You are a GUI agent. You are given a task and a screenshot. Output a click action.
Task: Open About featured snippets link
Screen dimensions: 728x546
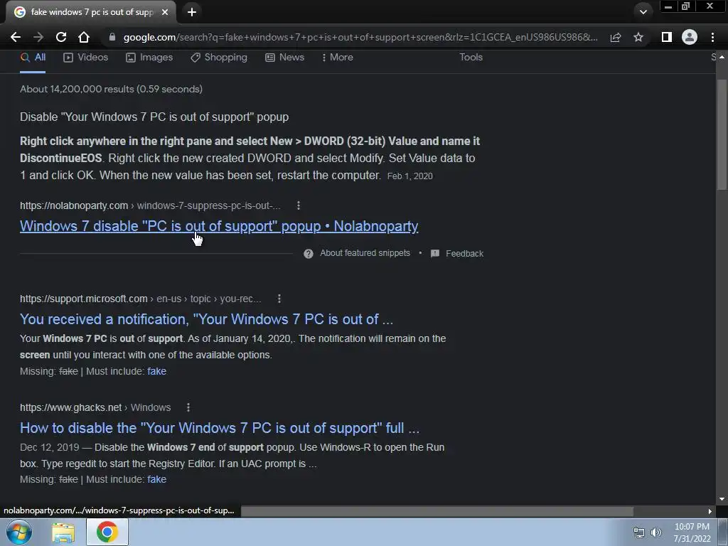[x=365, y=253]
